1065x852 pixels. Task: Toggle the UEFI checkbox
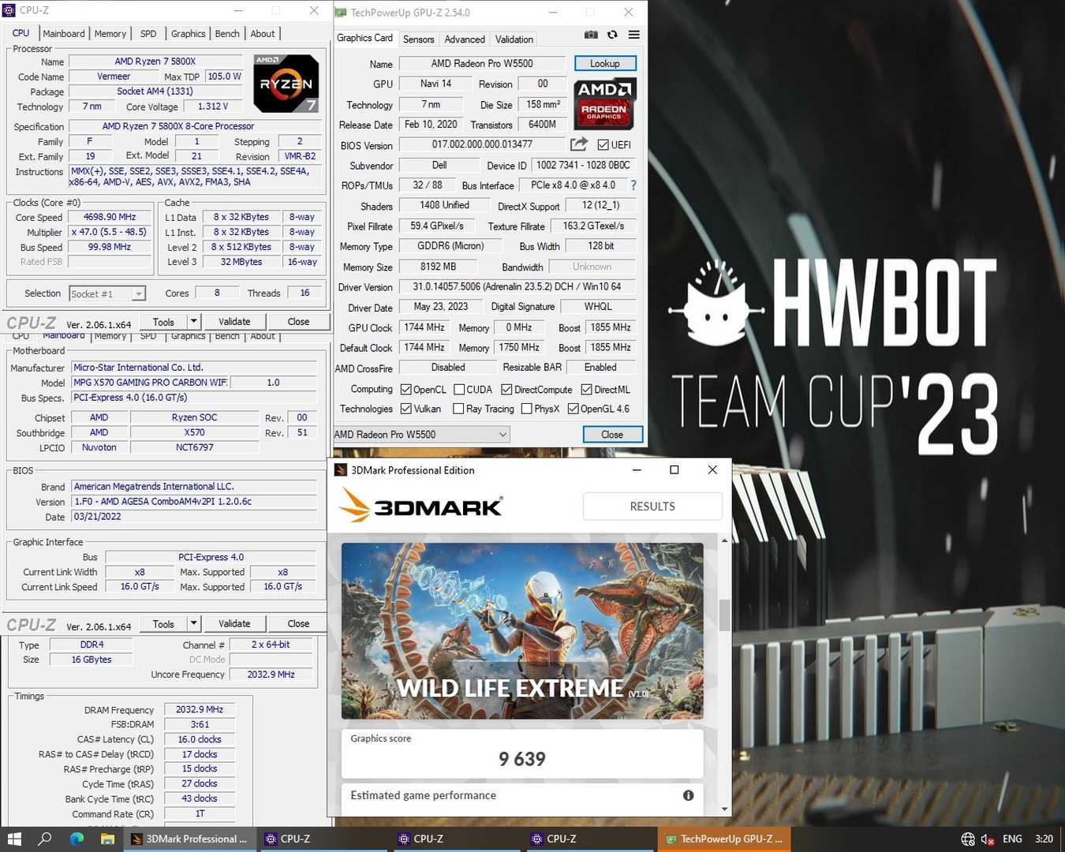tap(603, 144)
